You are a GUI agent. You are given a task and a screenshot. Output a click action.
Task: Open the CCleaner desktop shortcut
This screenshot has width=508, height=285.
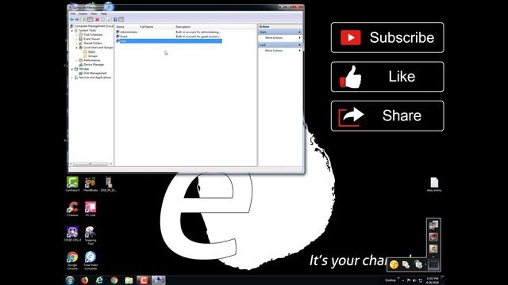tap(72, 209)
